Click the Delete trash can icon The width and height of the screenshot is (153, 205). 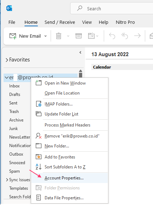[58, 36]
